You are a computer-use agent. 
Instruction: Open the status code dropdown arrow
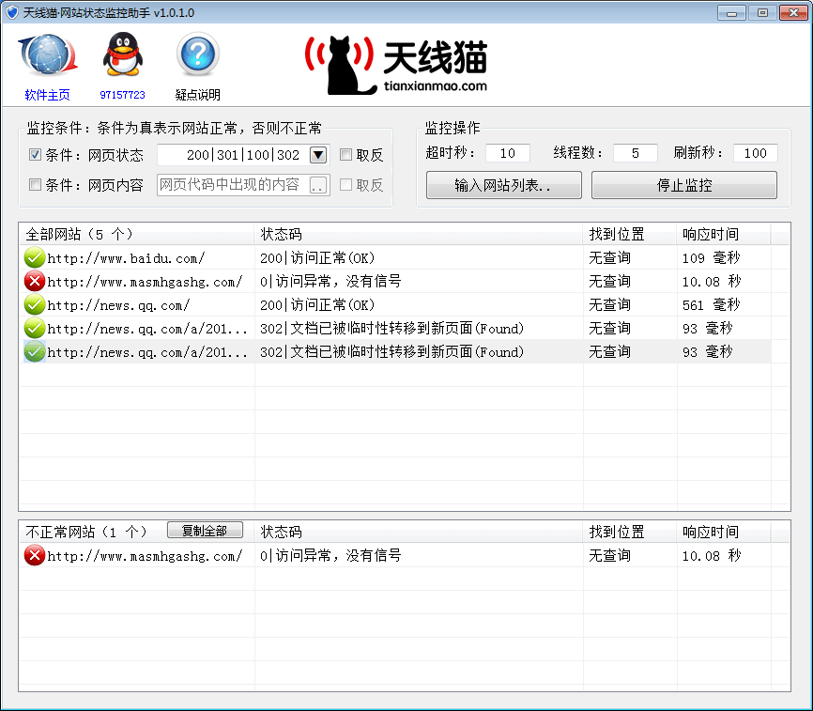(x=318, y=155)
